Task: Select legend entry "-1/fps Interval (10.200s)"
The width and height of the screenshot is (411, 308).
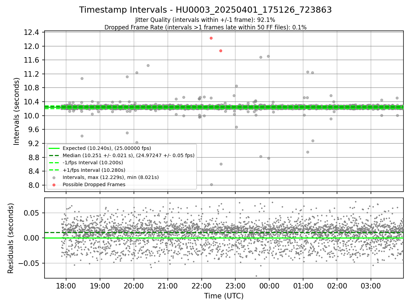Action: (x=93, y=163)
